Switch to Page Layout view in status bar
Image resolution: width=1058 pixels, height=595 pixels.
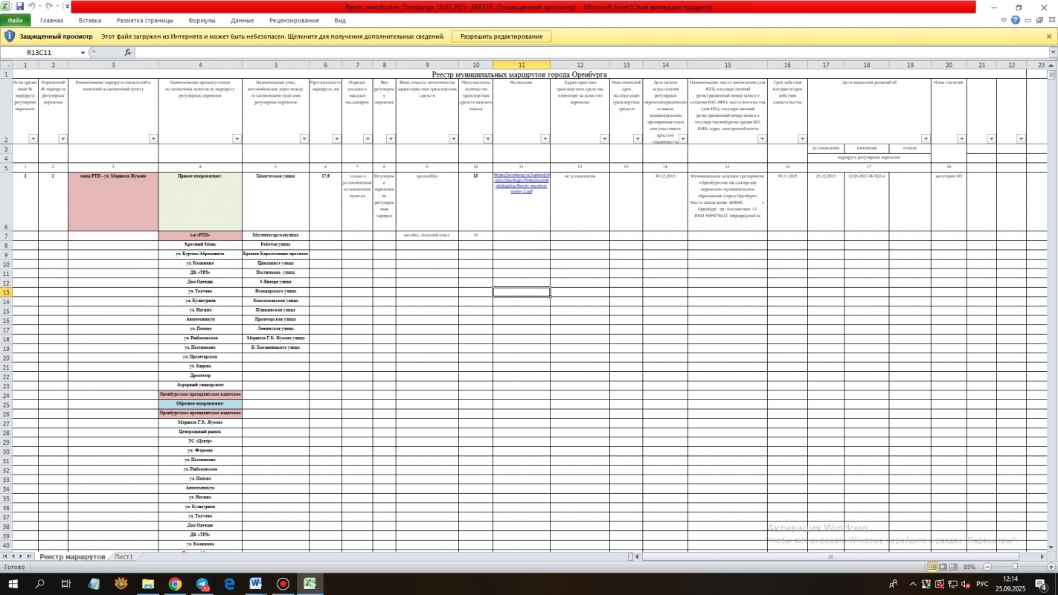tap(942, 567)
